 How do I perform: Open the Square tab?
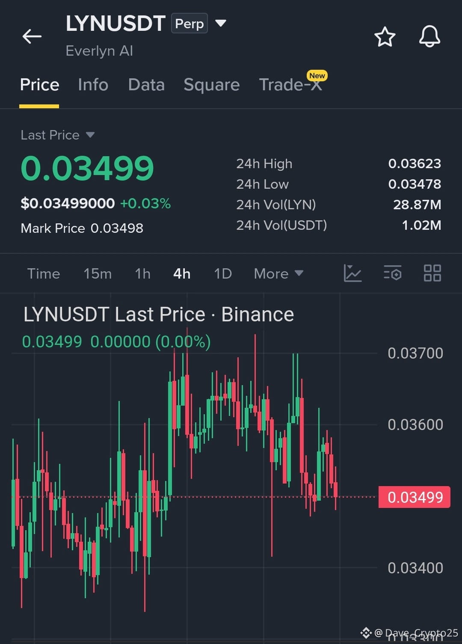(x=211, y=85)
